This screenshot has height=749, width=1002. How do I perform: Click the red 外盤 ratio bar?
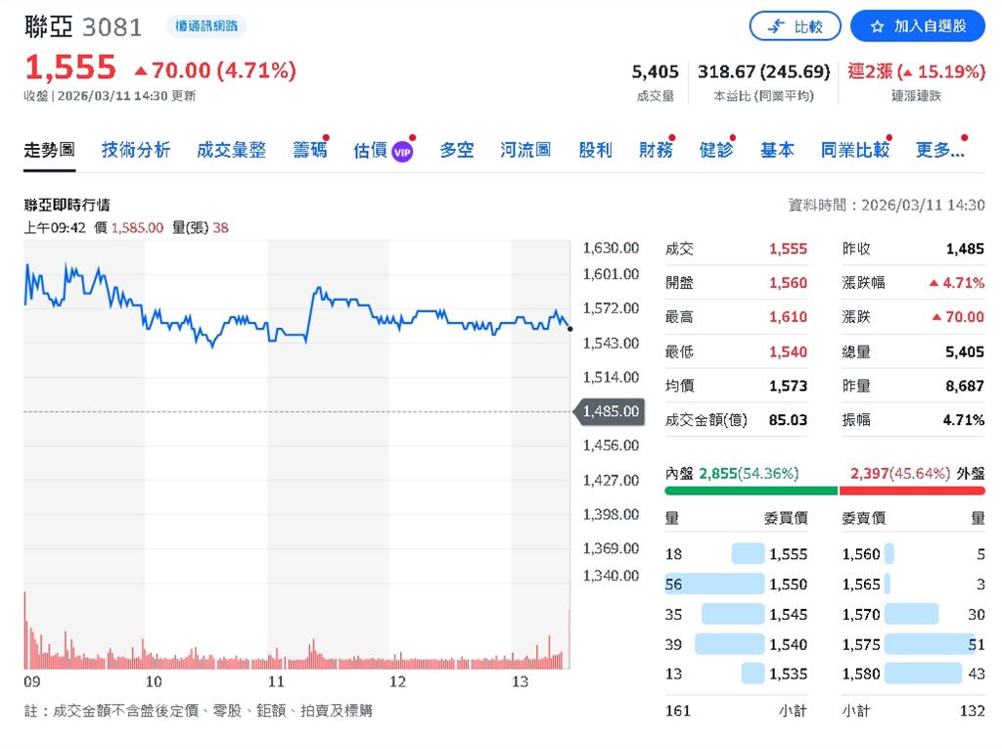pyautogui.click(x=912, y=491)
